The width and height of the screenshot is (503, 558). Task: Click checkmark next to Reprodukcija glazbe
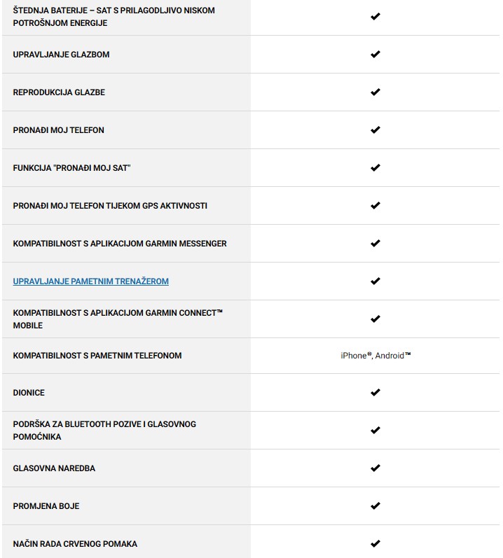coord(375,92)
